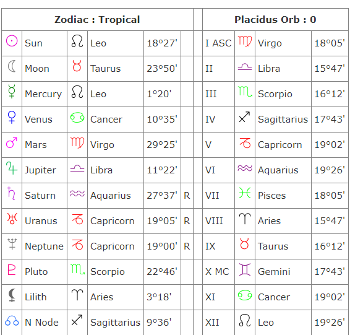Select the green Mercury planet symbol
The height and width of the screenshot is (335, 350).
12,92
